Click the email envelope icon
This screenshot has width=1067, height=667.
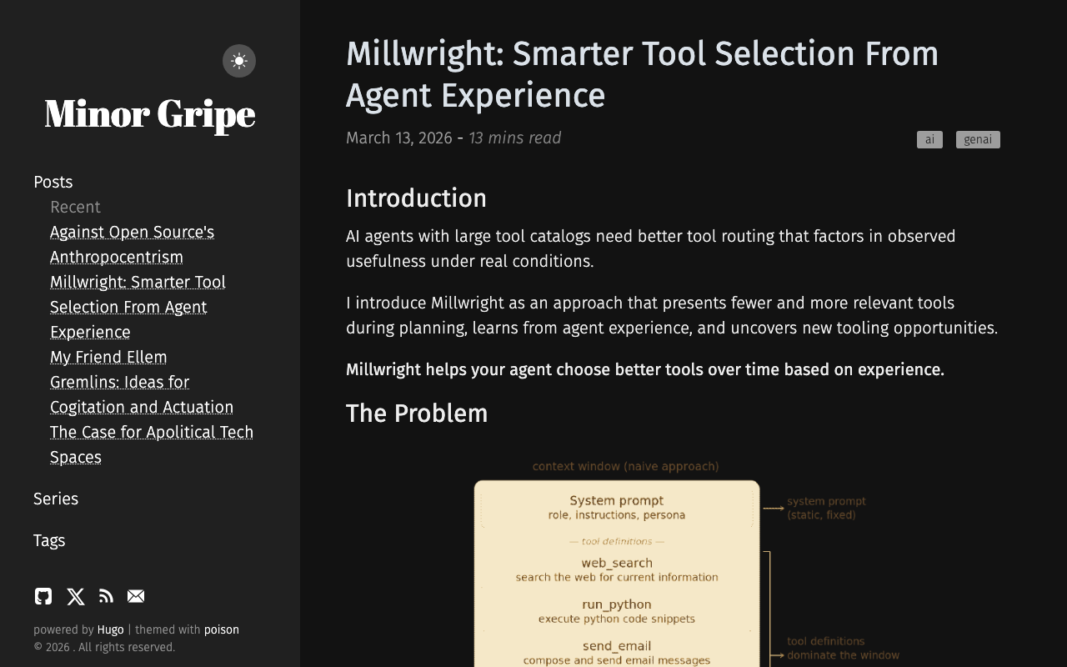(x=136, y=596)
